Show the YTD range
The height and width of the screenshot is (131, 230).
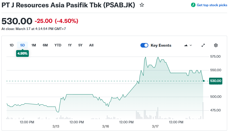pos(58,45)
